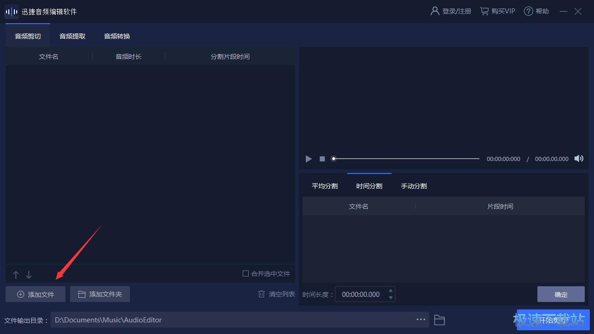Screen dimensions: 594x334
Task: Enable the 合并选中文件 checkbox
Action: (245, 274)
